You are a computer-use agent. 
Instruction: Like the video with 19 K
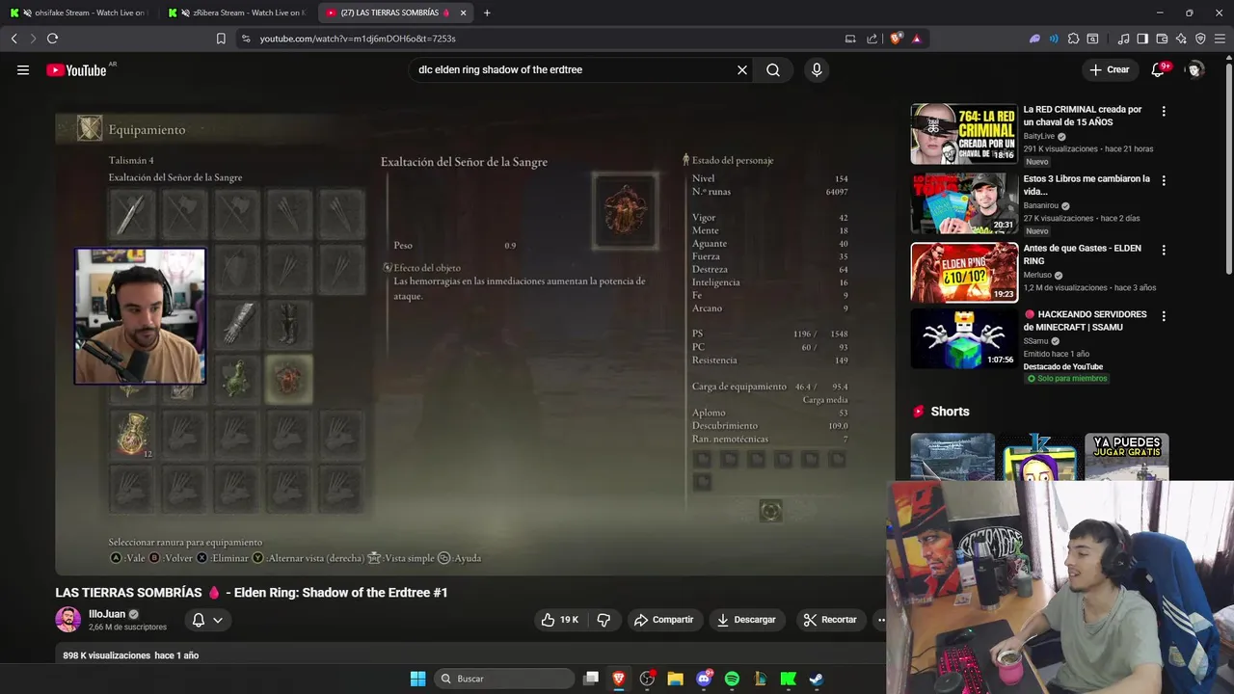pos(560,620)
